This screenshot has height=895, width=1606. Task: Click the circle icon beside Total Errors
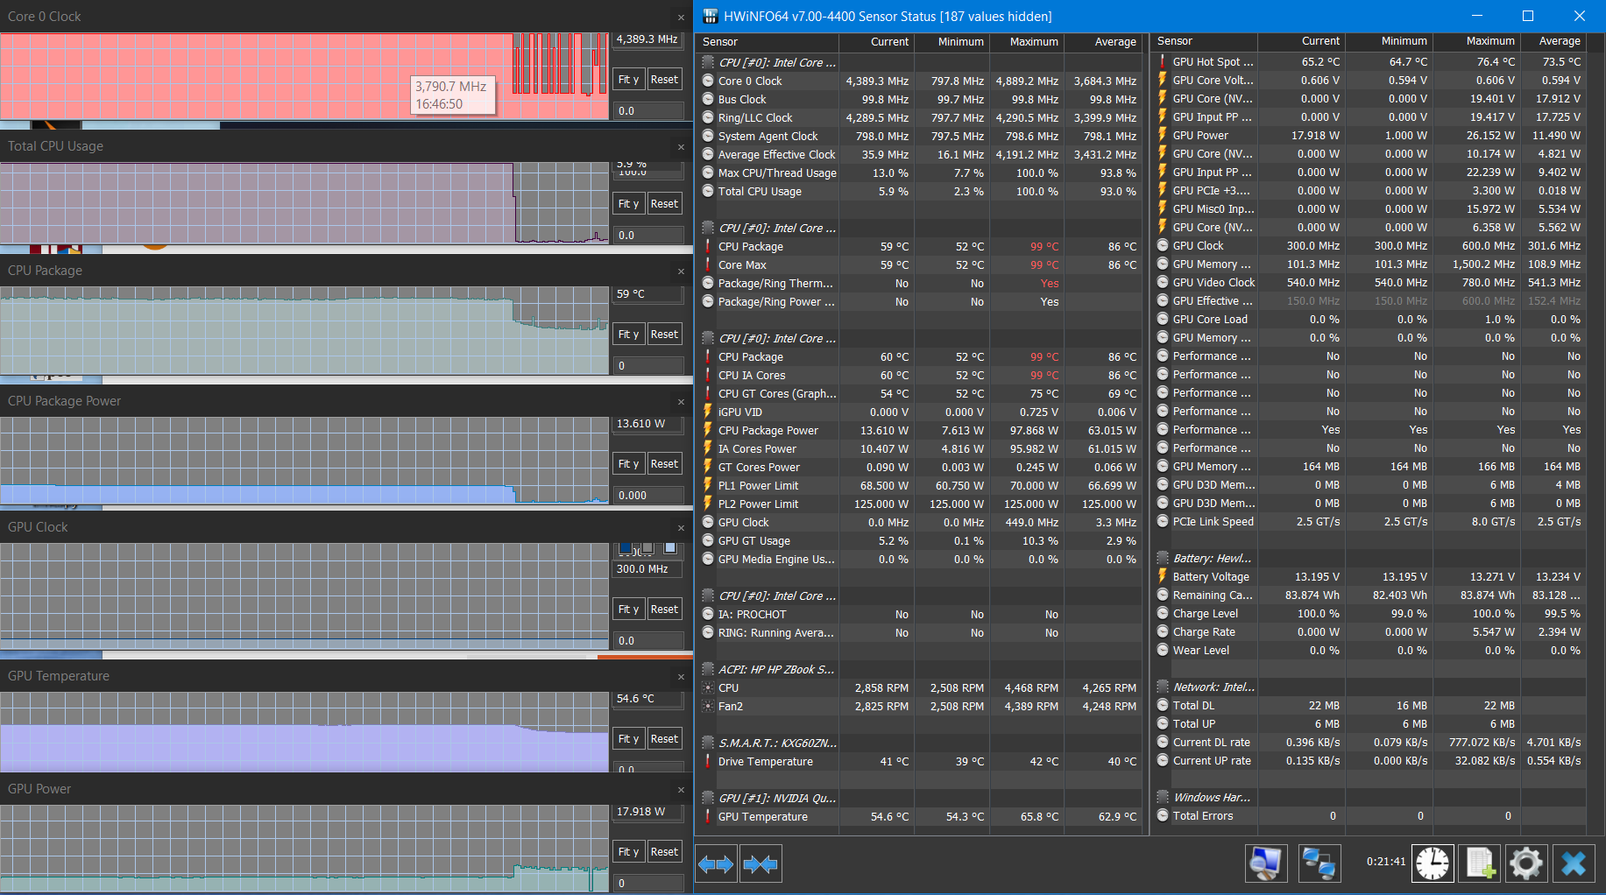tap(1163, 815)
